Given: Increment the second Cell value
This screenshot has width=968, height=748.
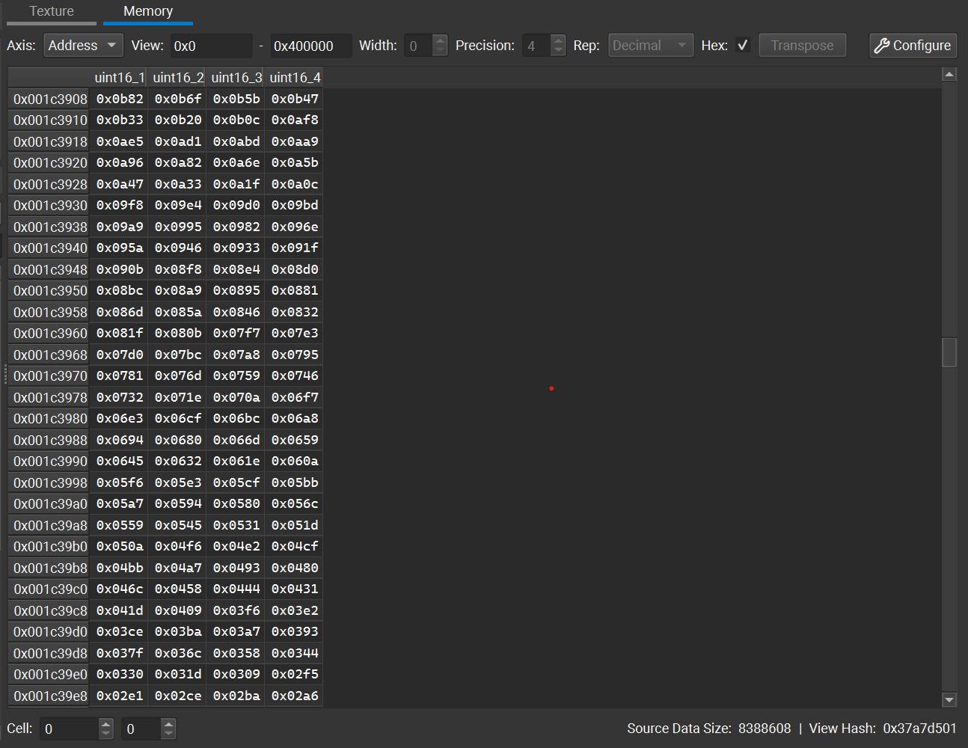Looking at the screenshot, I should coord(169,723).
